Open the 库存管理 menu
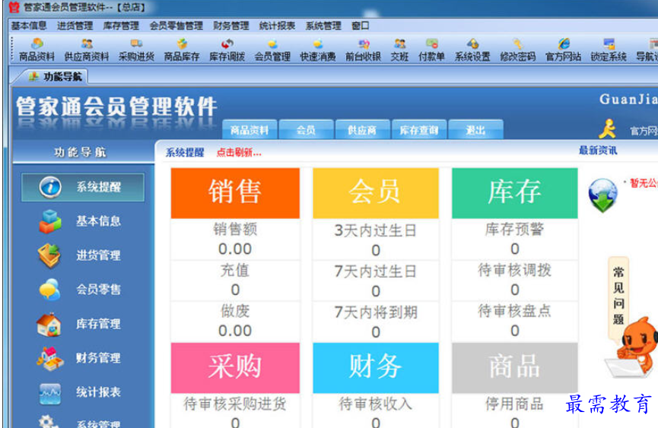 tap(121, 26)
